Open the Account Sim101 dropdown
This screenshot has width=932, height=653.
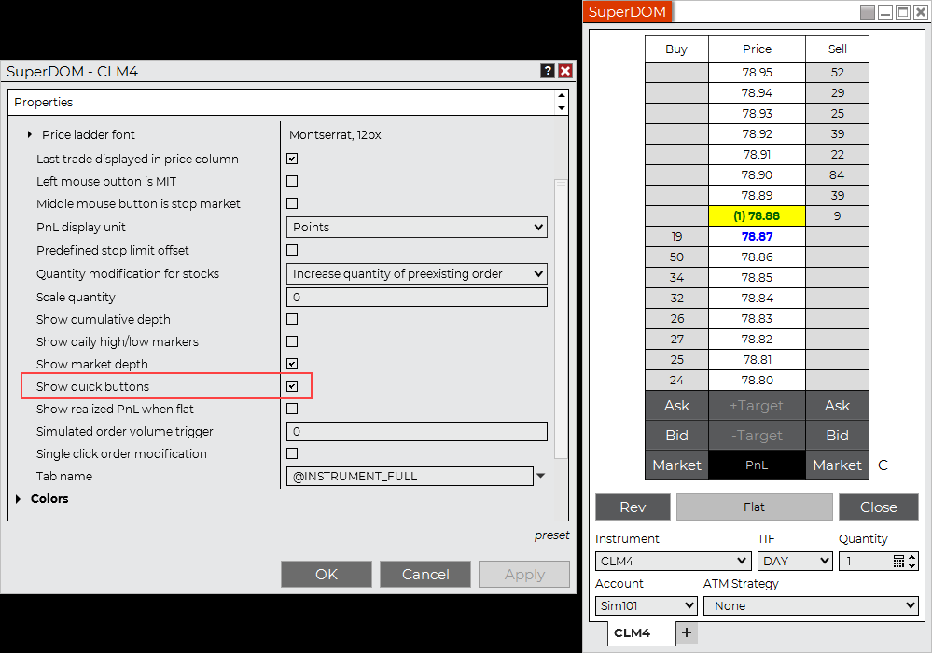tap(646, 605)
